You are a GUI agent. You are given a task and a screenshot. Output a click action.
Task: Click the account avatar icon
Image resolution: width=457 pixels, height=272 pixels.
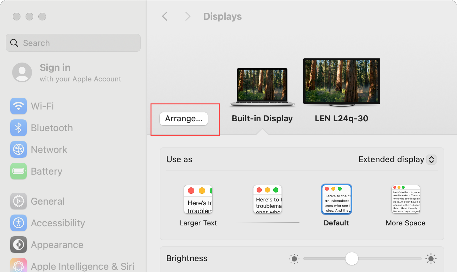tap(22, 72)
